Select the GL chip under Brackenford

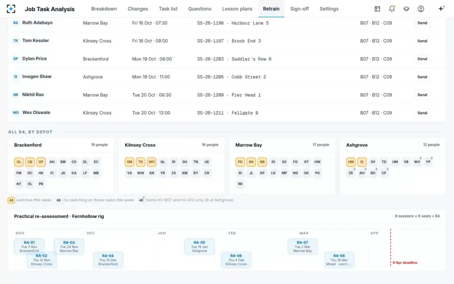[19, 162]
